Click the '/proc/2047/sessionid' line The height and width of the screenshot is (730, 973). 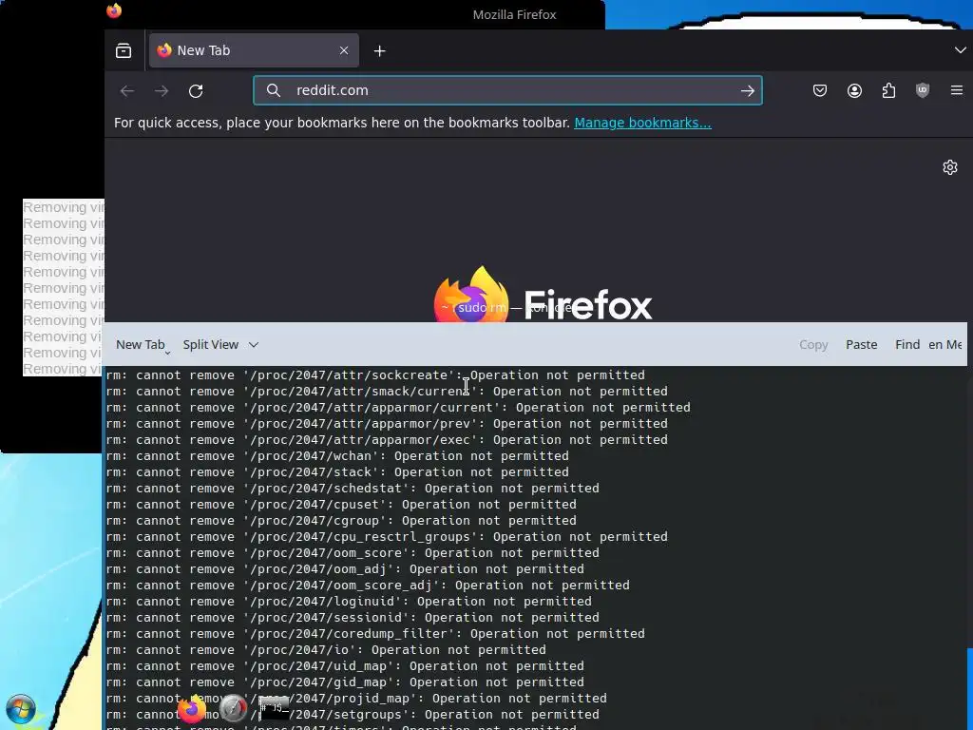tap(353, 618)
